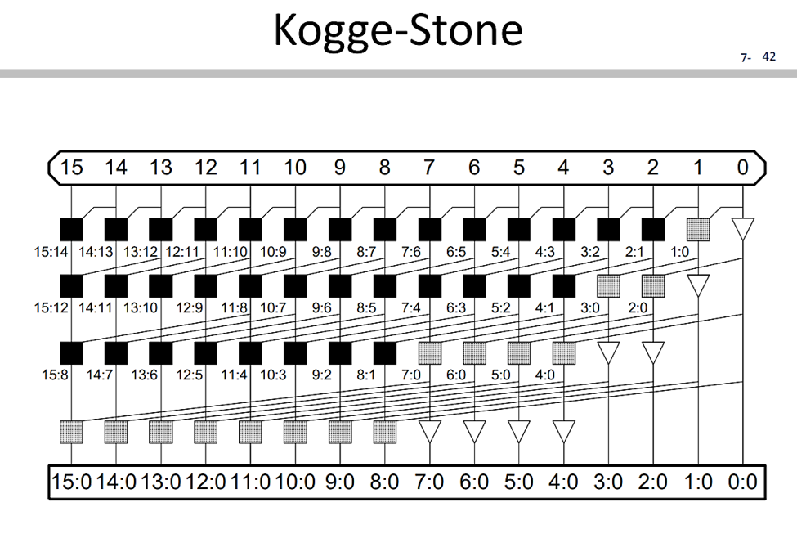Click the buffer triangle above output 4:0
This screenshot has height=534, width=797.
(x=563, y=431)
